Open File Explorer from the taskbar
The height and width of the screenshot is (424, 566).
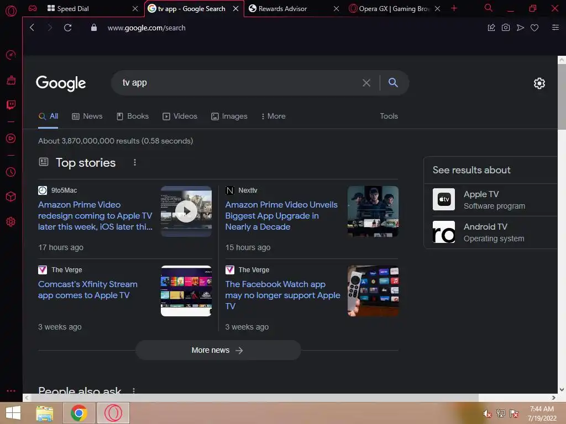point(45,413)
